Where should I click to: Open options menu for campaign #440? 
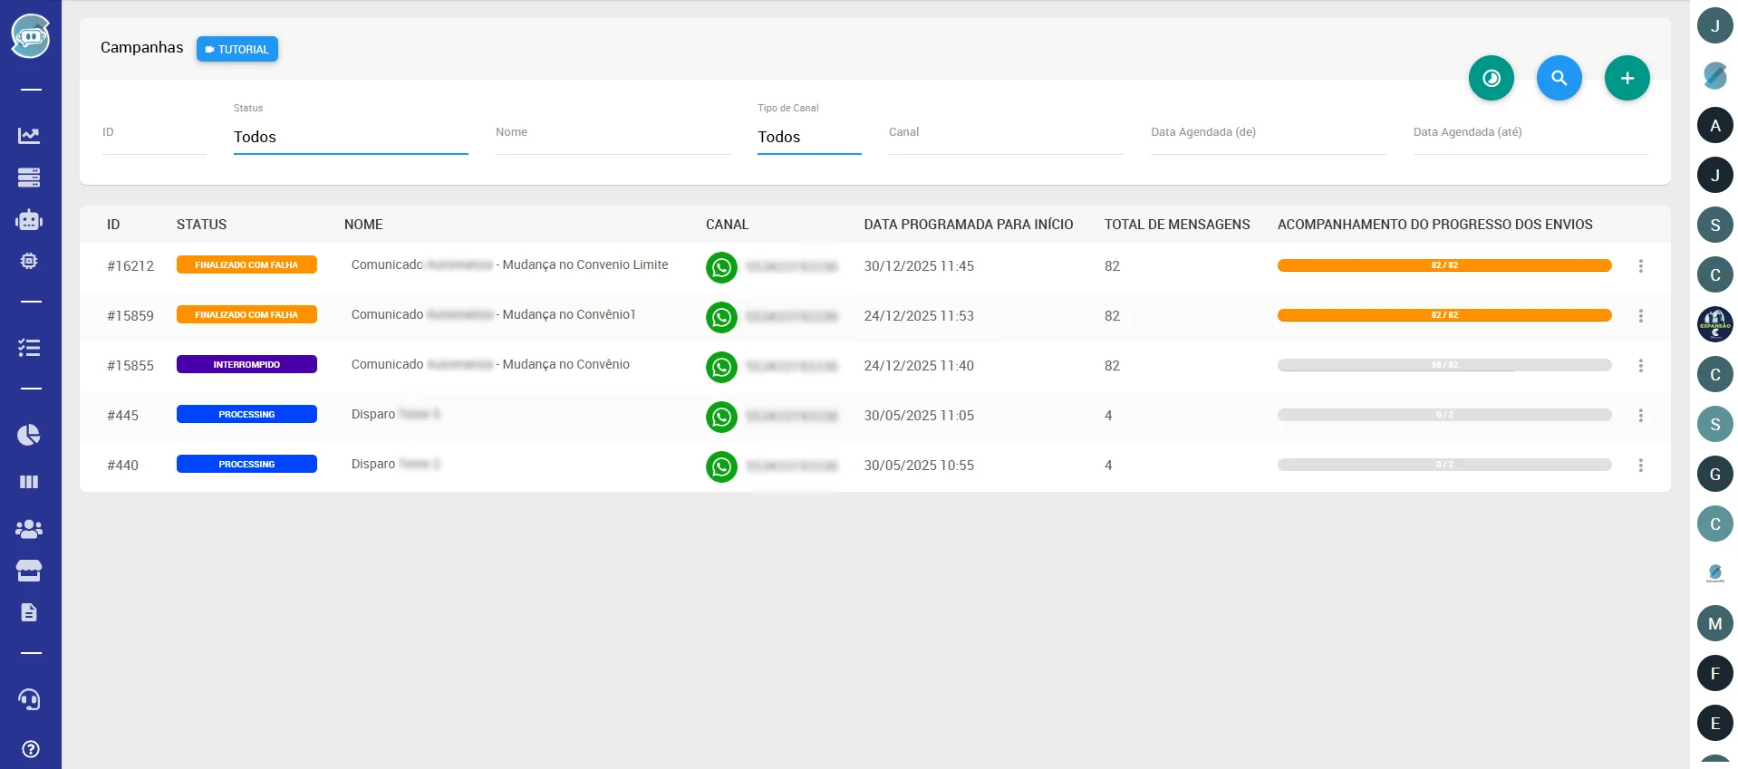coord(1640,466)
